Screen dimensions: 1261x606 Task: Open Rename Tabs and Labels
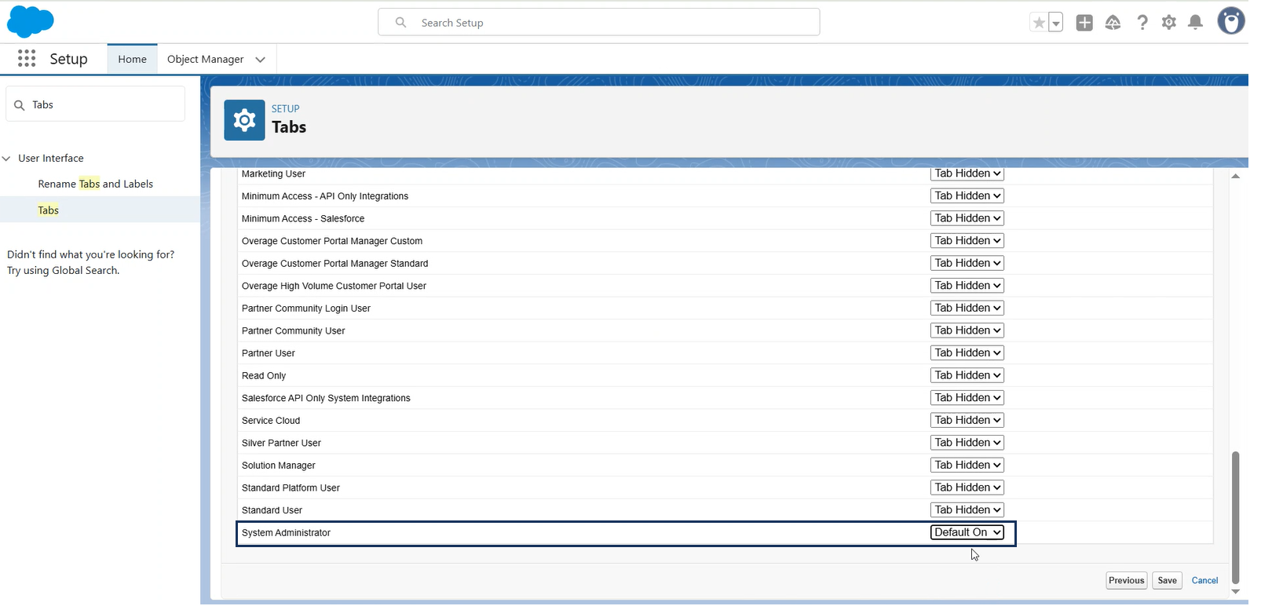tap(95, 184)
